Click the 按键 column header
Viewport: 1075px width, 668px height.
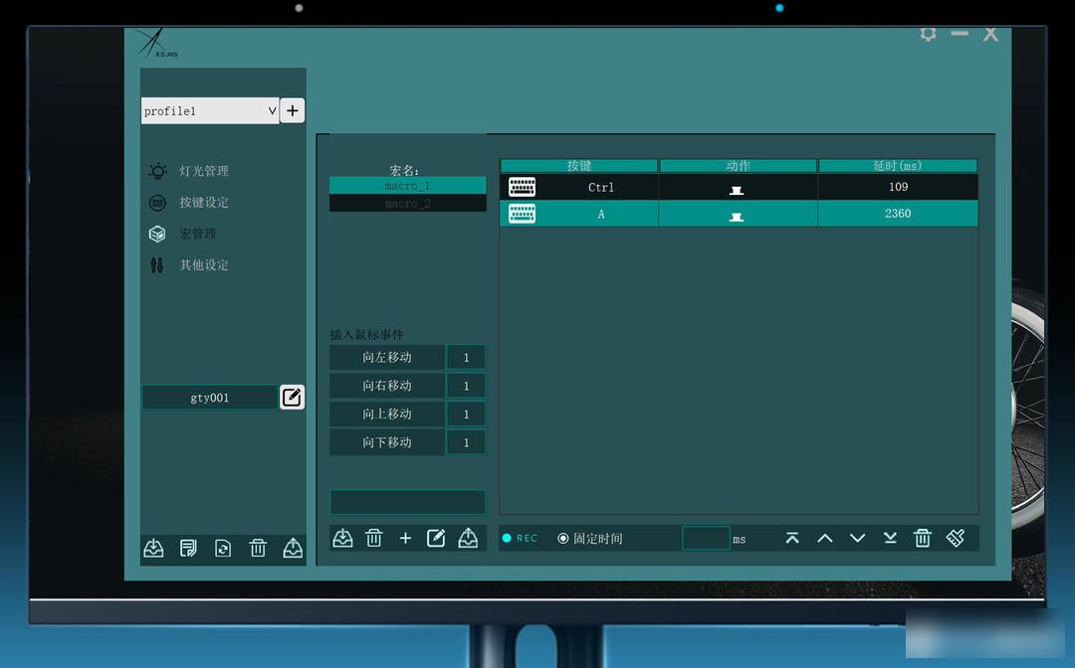[x=579, y=166]
